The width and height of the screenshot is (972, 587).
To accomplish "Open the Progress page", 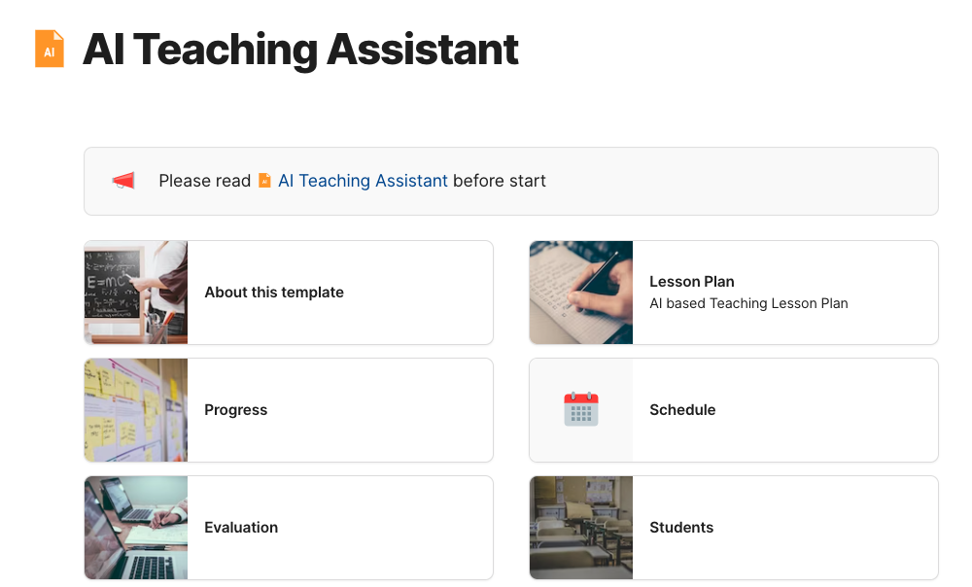I will tap(235, 409).
